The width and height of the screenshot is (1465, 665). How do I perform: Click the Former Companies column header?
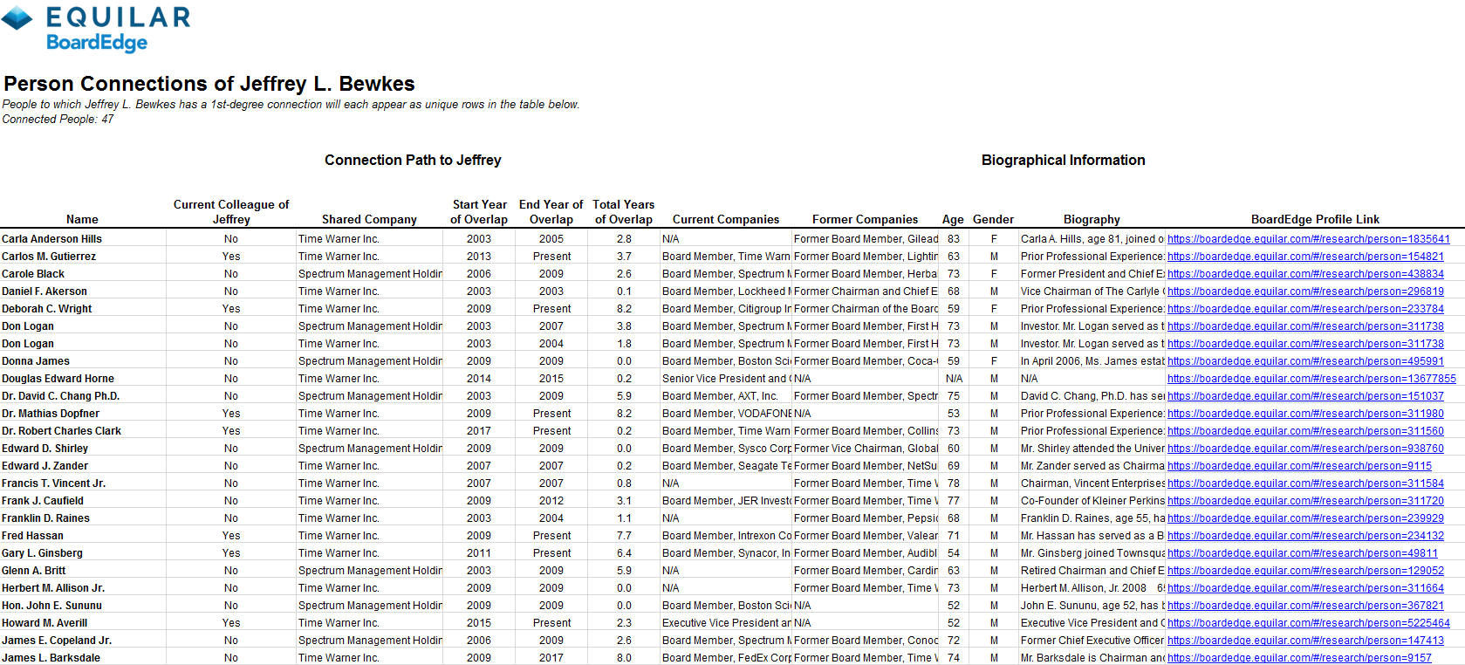(865, 220)
